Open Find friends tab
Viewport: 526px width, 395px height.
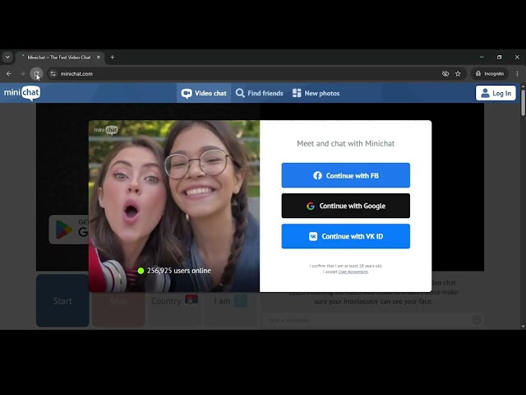coord(260,93)
